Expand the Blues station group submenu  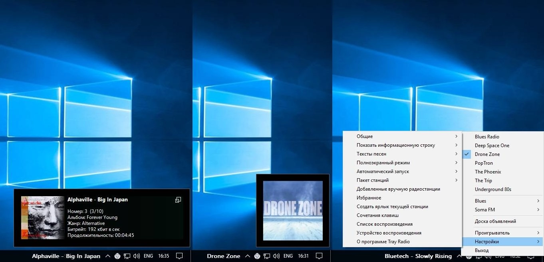pyautogui.click(x=503, y=201)
